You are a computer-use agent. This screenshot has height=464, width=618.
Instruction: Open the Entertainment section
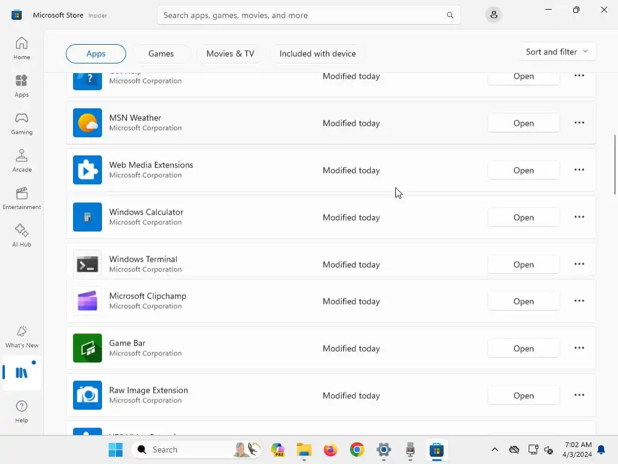[22, 198]
